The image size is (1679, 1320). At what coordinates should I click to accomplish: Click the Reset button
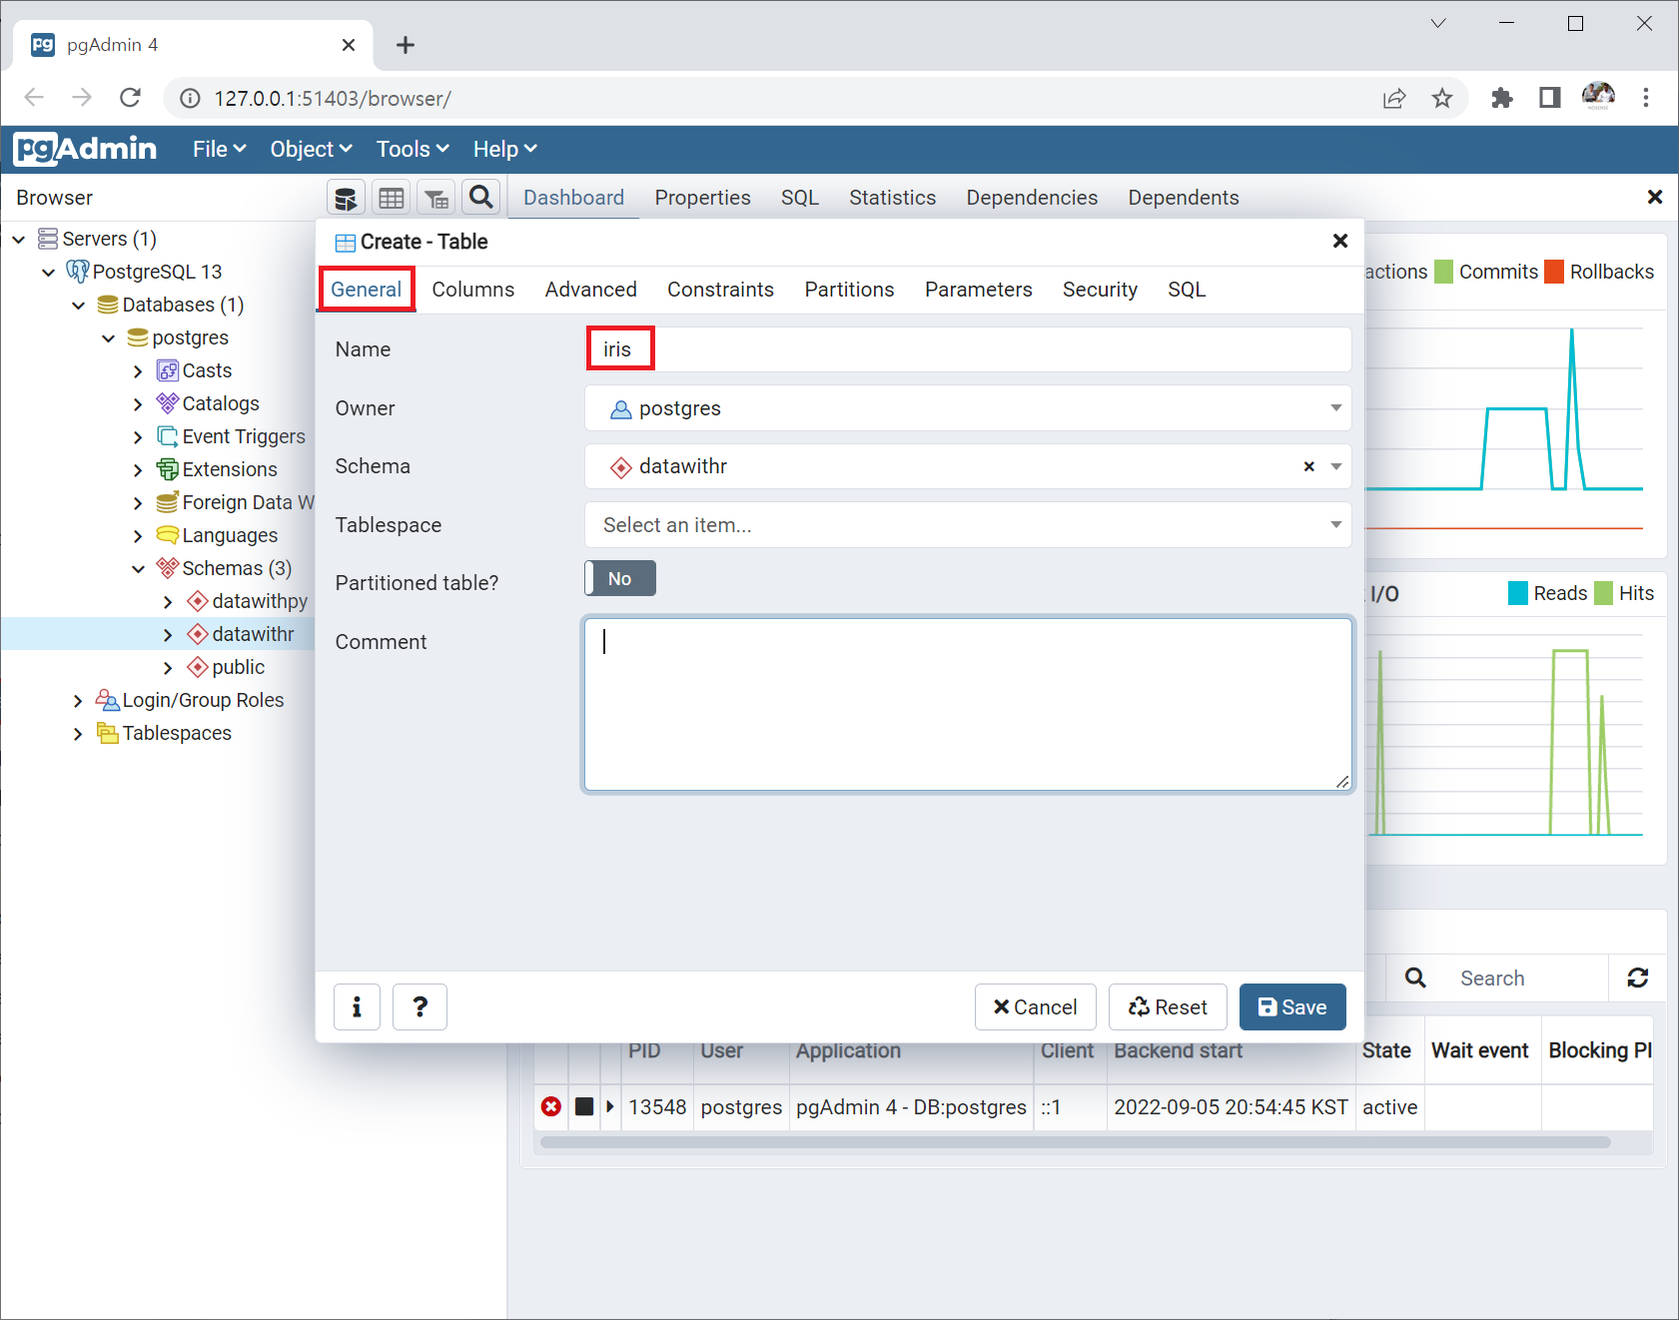1168,1006
